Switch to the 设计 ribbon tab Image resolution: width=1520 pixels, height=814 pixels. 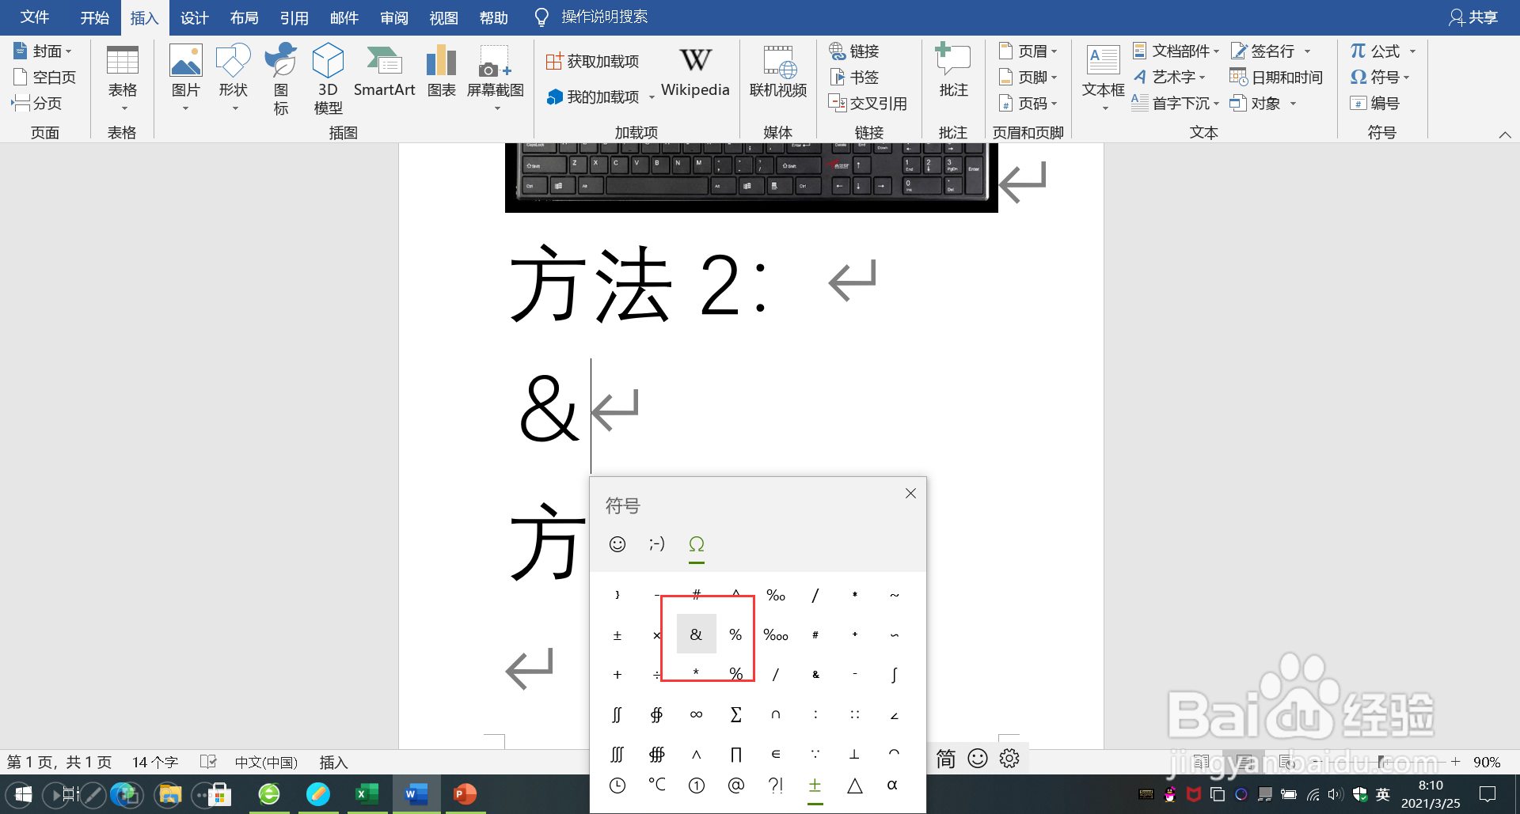[x=194, y=17]
